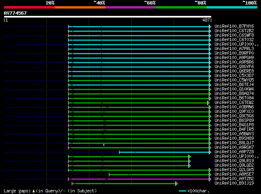Select the UniRef100_A9RGH7 label
Viewport: 261px width, 194px height.
click(234, 148)
